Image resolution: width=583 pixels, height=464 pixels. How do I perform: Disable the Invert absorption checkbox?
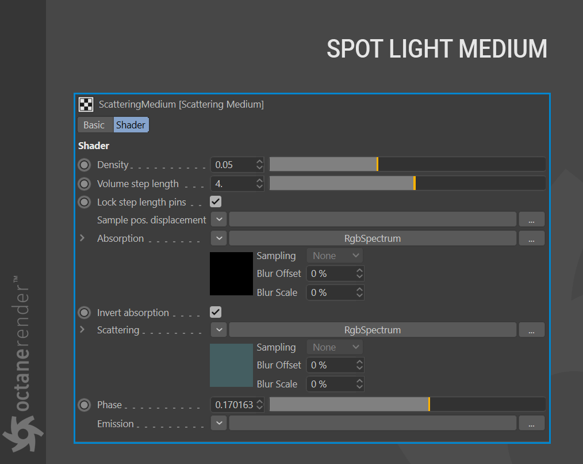click(216, 312)
